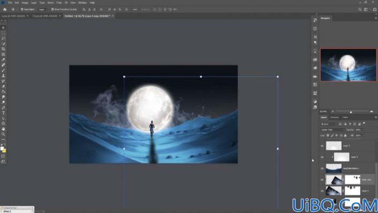Select the Crop tool

coord(3,49)
